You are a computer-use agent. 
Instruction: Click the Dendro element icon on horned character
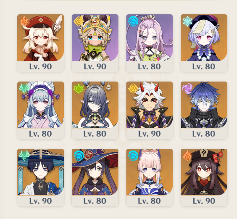tap(79, 88)
